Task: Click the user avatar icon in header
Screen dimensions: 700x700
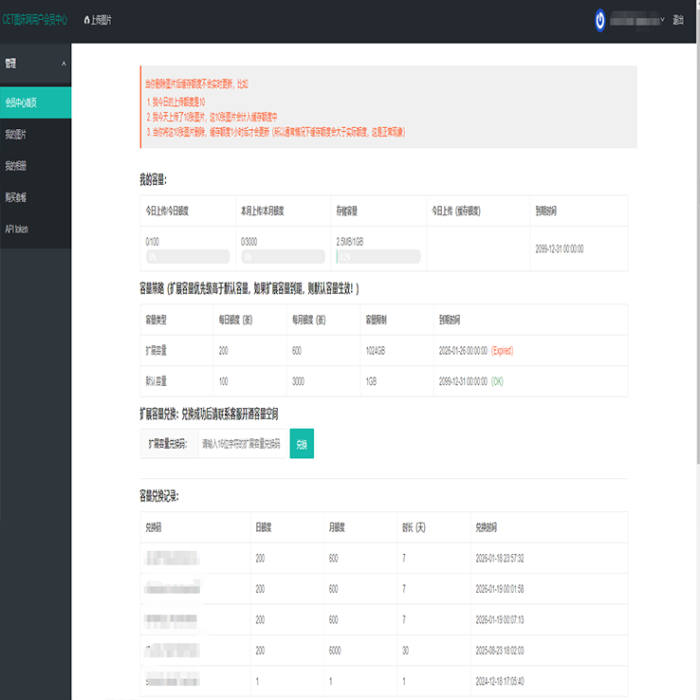Action: (599, 20)
